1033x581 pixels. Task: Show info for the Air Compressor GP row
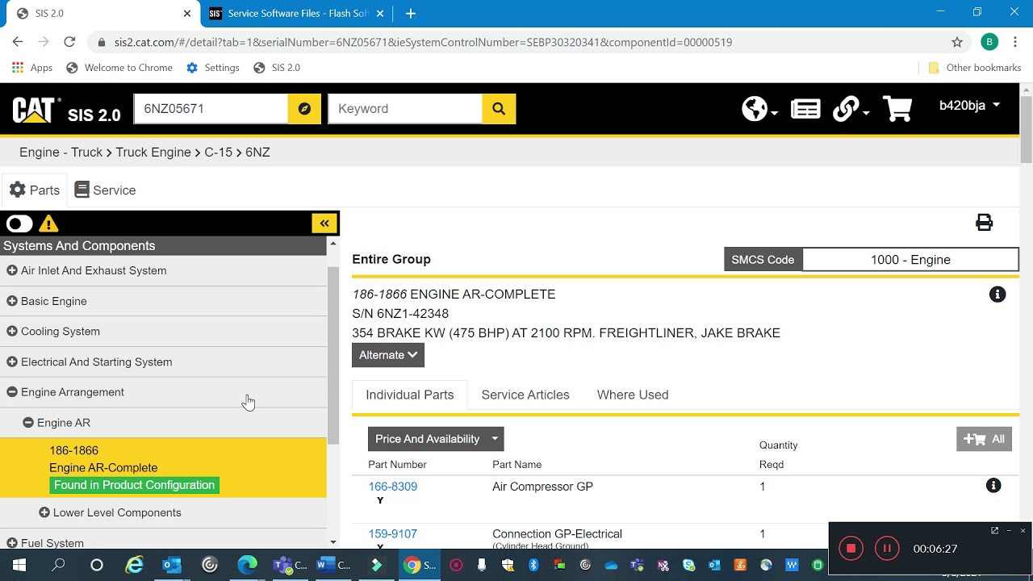993,486
